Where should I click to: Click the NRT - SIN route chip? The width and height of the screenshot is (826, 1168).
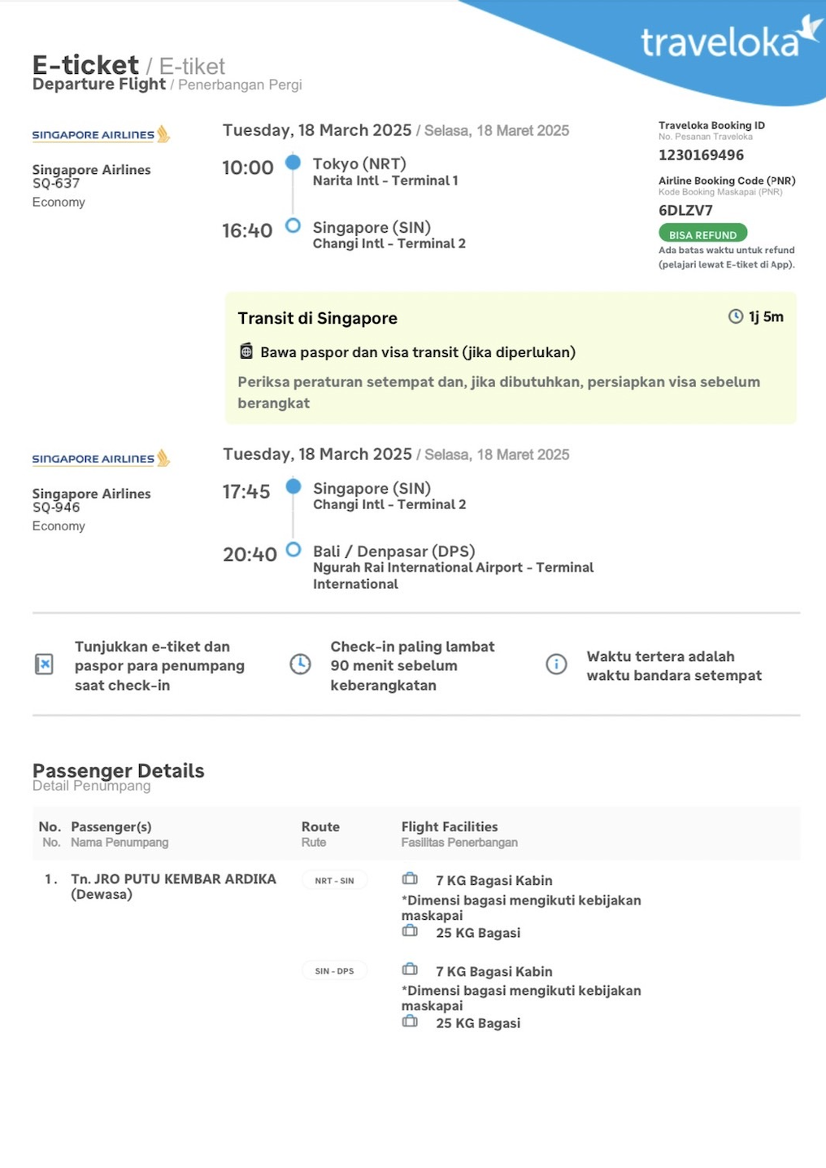(x=334, y=881)
